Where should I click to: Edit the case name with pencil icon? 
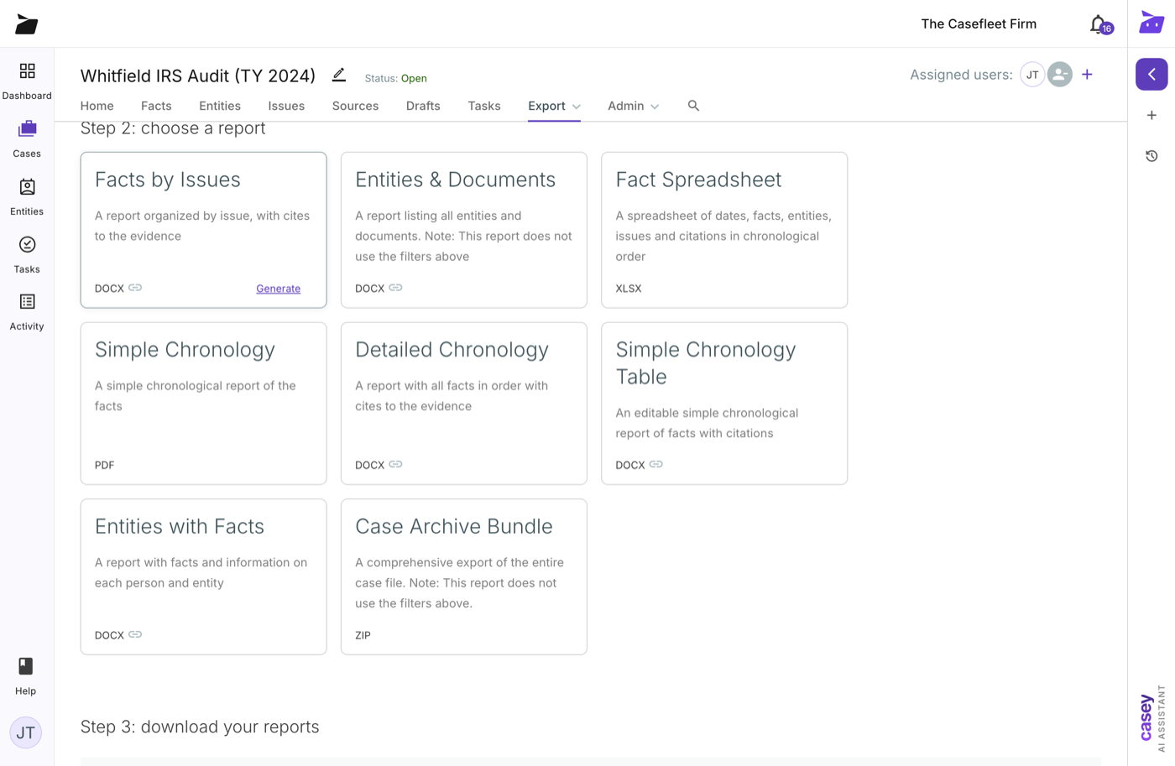339,75
